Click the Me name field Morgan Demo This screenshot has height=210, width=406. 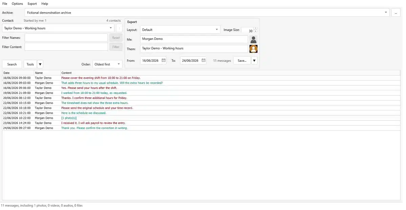[x=194, y=39]
